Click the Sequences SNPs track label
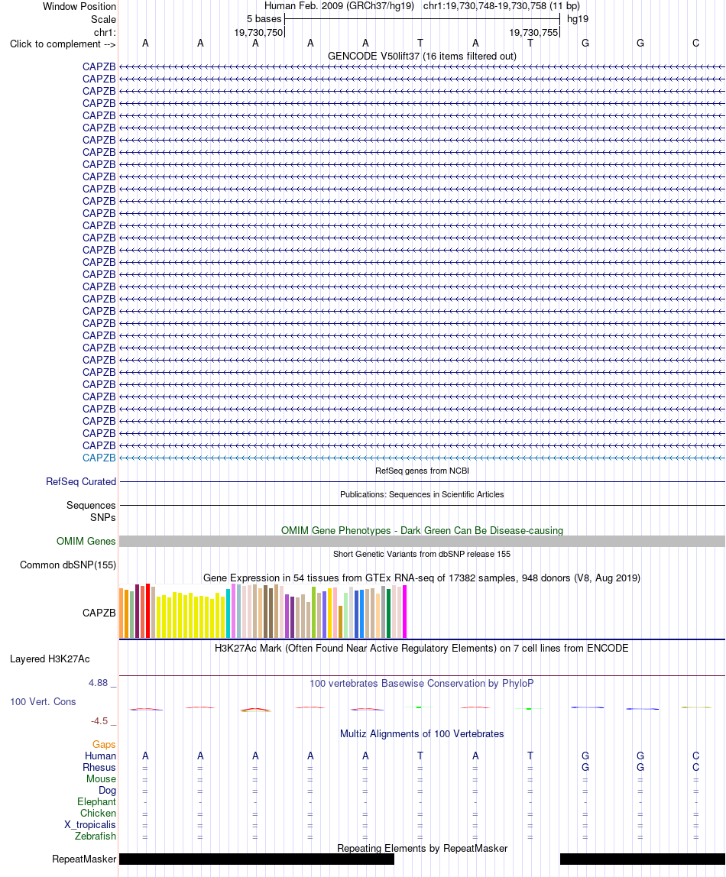 (91, 511)
